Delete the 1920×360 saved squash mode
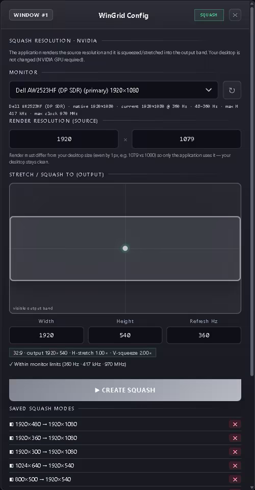Image resolution: width=255 pixels, height=490 pixels. click(x=235, y=438)
